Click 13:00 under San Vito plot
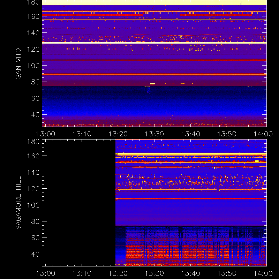 (46, 134)
